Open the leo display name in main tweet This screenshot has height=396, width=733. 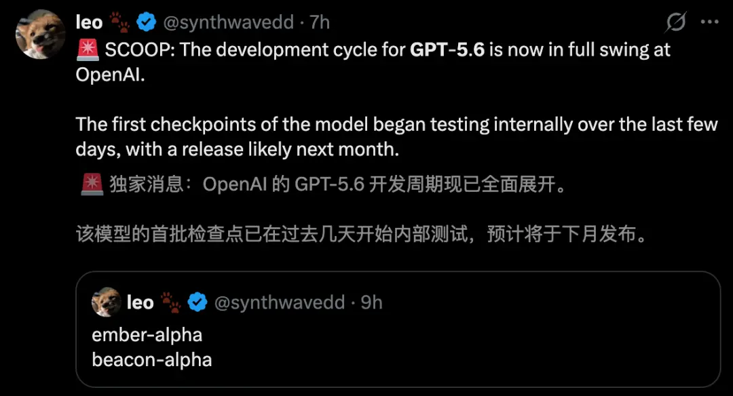89,22
